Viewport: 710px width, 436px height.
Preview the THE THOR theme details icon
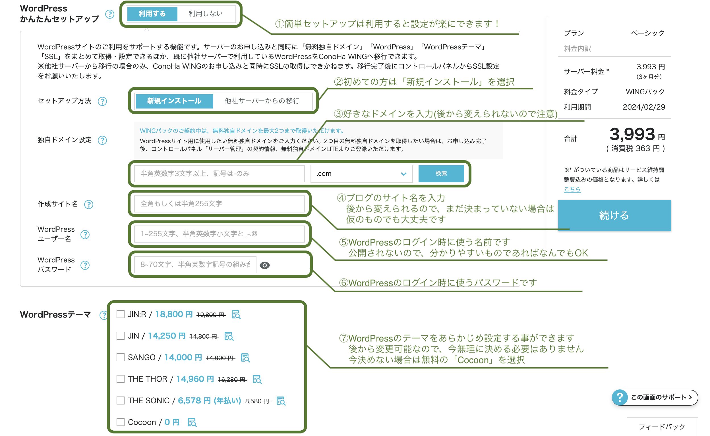(x=257, y=379)
